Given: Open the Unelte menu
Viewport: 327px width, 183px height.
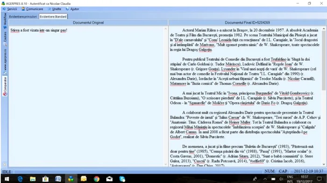Looking at the screenshot, I should pos(55,9).
